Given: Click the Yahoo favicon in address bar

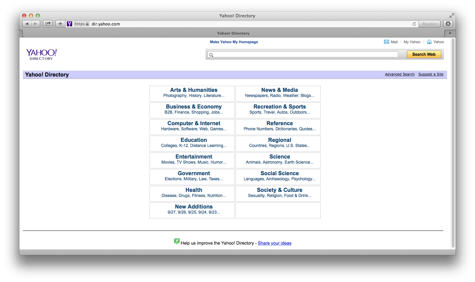Looking at the screenshot, I should [x=70, y=24].
